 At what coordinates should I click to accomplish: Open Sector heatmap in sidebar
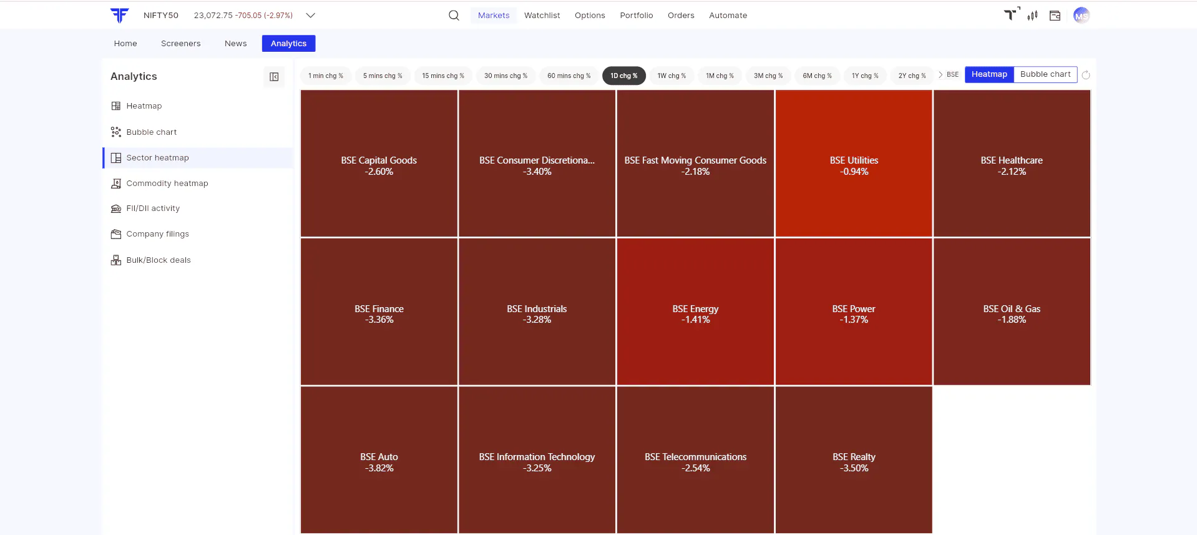pos(198,158)
